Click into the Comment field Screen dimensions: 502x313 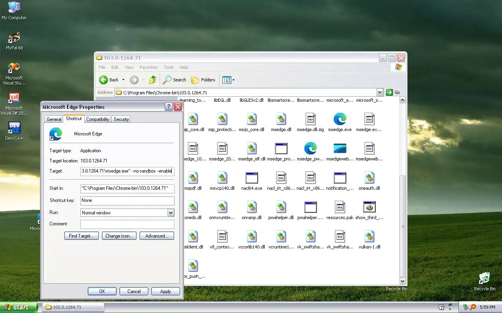tap(127, 224)
